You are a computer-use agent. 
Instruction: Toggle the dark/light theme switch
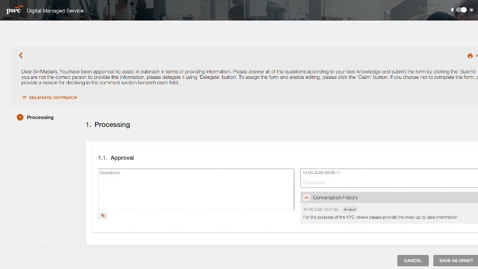(x=461, y=10)
